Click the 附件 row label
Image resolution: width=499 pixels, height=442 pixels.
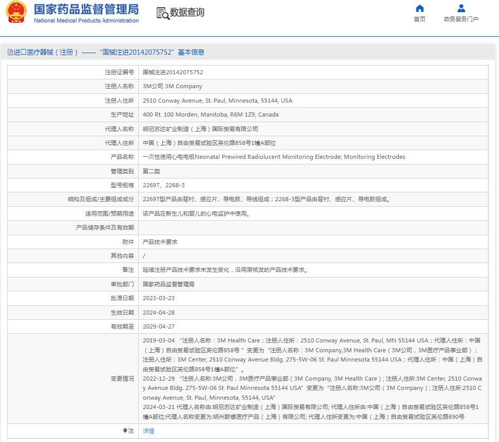click(128, 242)
